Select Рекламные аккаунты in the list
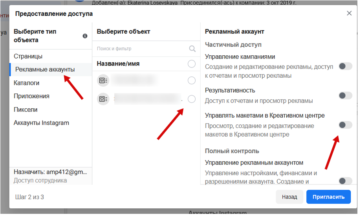 pyautogui.click(x=45, y=69)
